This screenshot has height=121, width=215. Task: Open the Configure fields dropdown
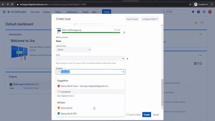coord(150,19)
